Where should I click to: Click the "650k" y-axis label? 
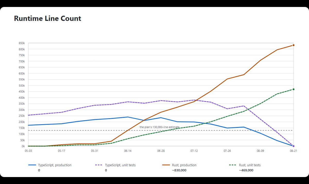[x=22, y=67]
